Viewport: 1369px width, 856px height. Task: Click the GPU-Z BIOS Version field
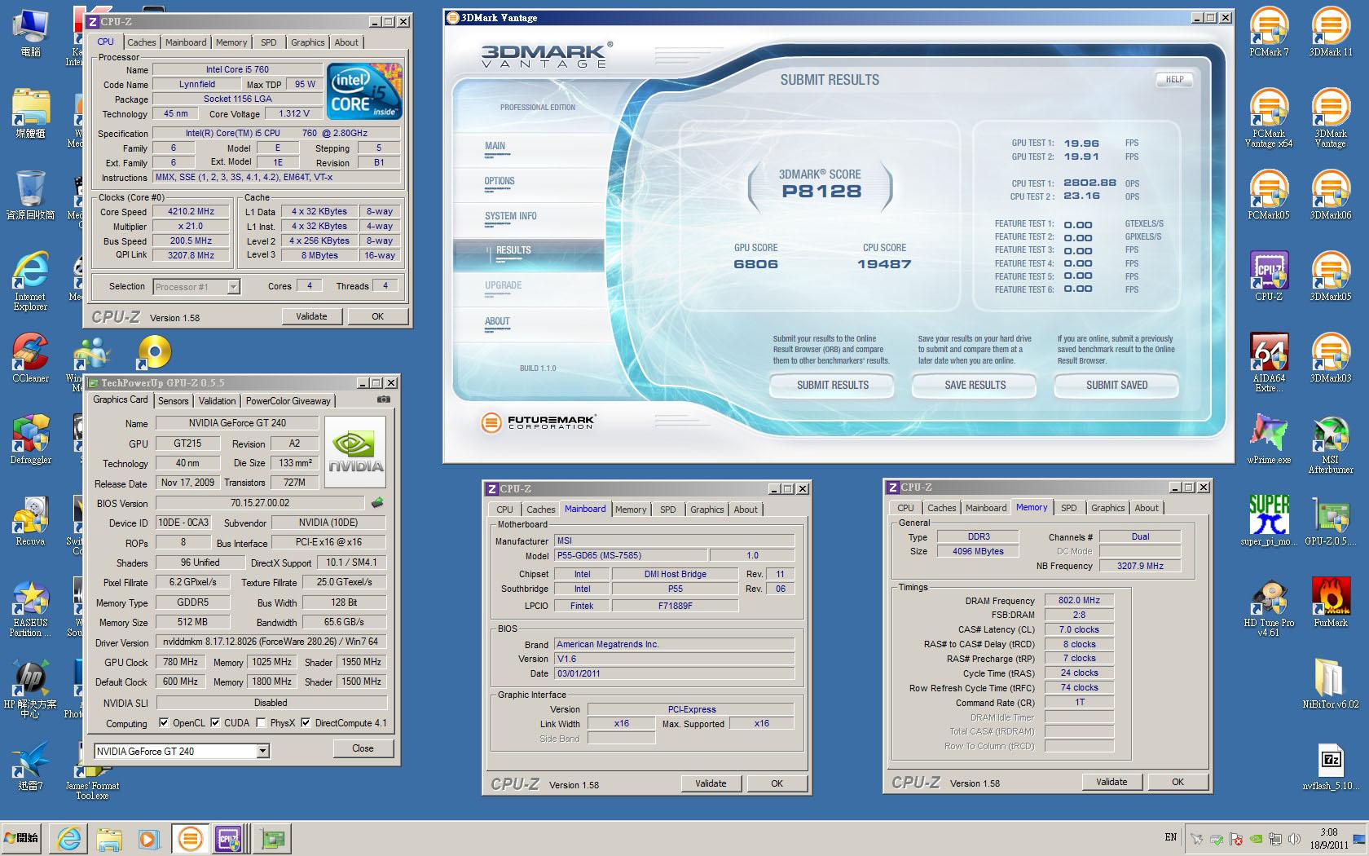coord(260,503)
